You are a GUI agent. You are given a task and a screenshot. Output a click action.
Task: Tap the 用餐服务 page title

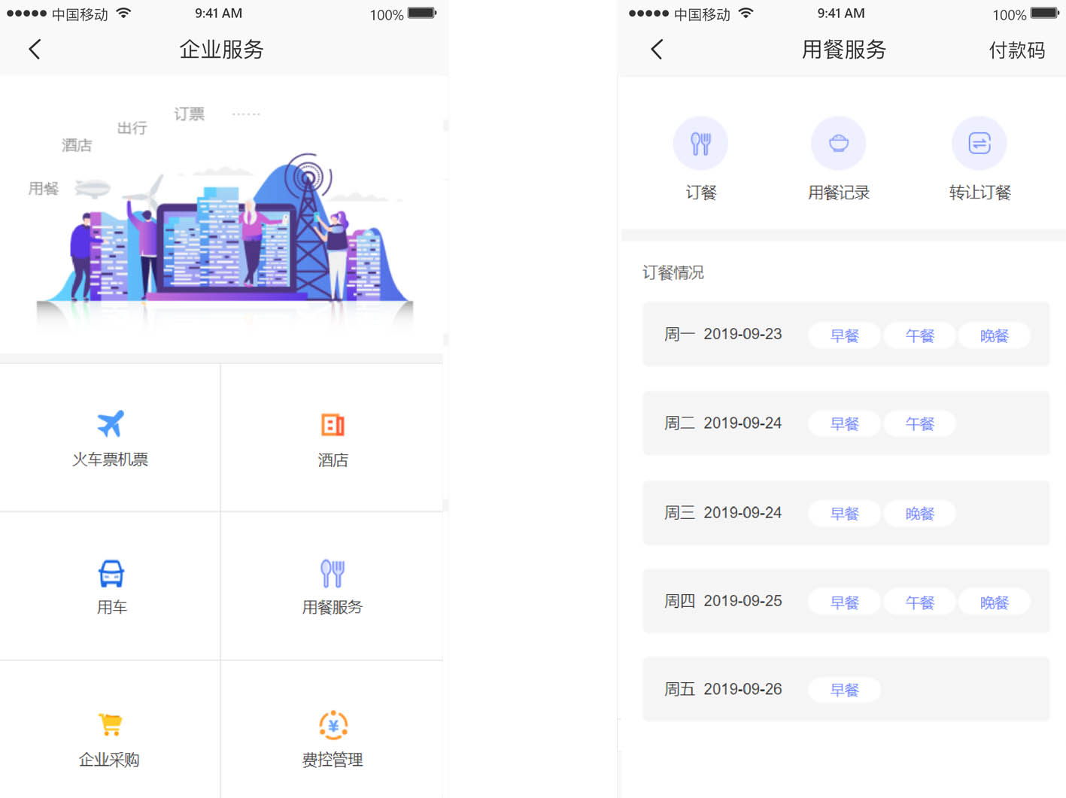coord(844,50)
